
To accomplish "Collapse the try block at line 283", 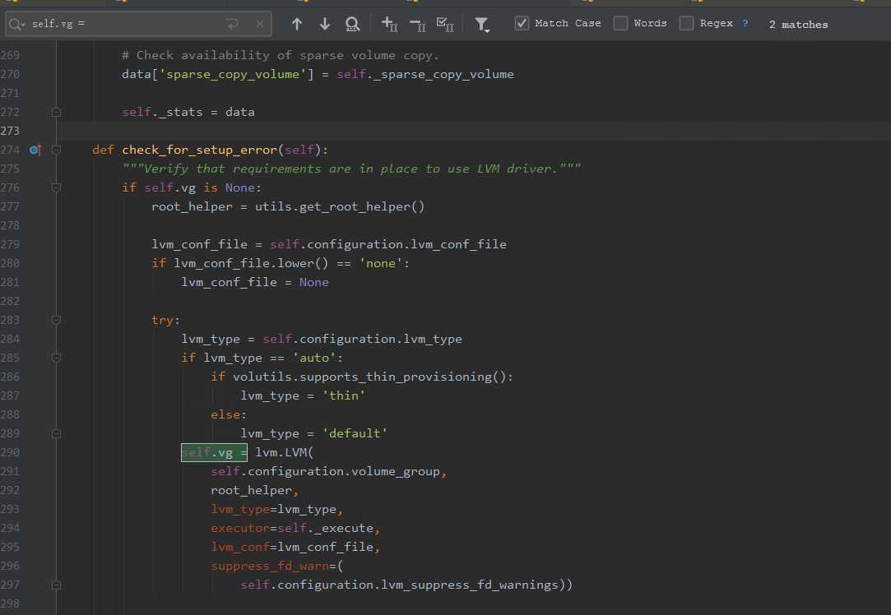I will click(56, 320).
